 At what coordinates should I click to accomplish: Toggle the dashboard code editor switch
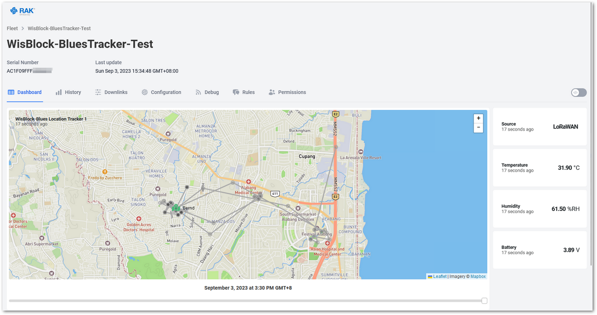coord(579,93)
